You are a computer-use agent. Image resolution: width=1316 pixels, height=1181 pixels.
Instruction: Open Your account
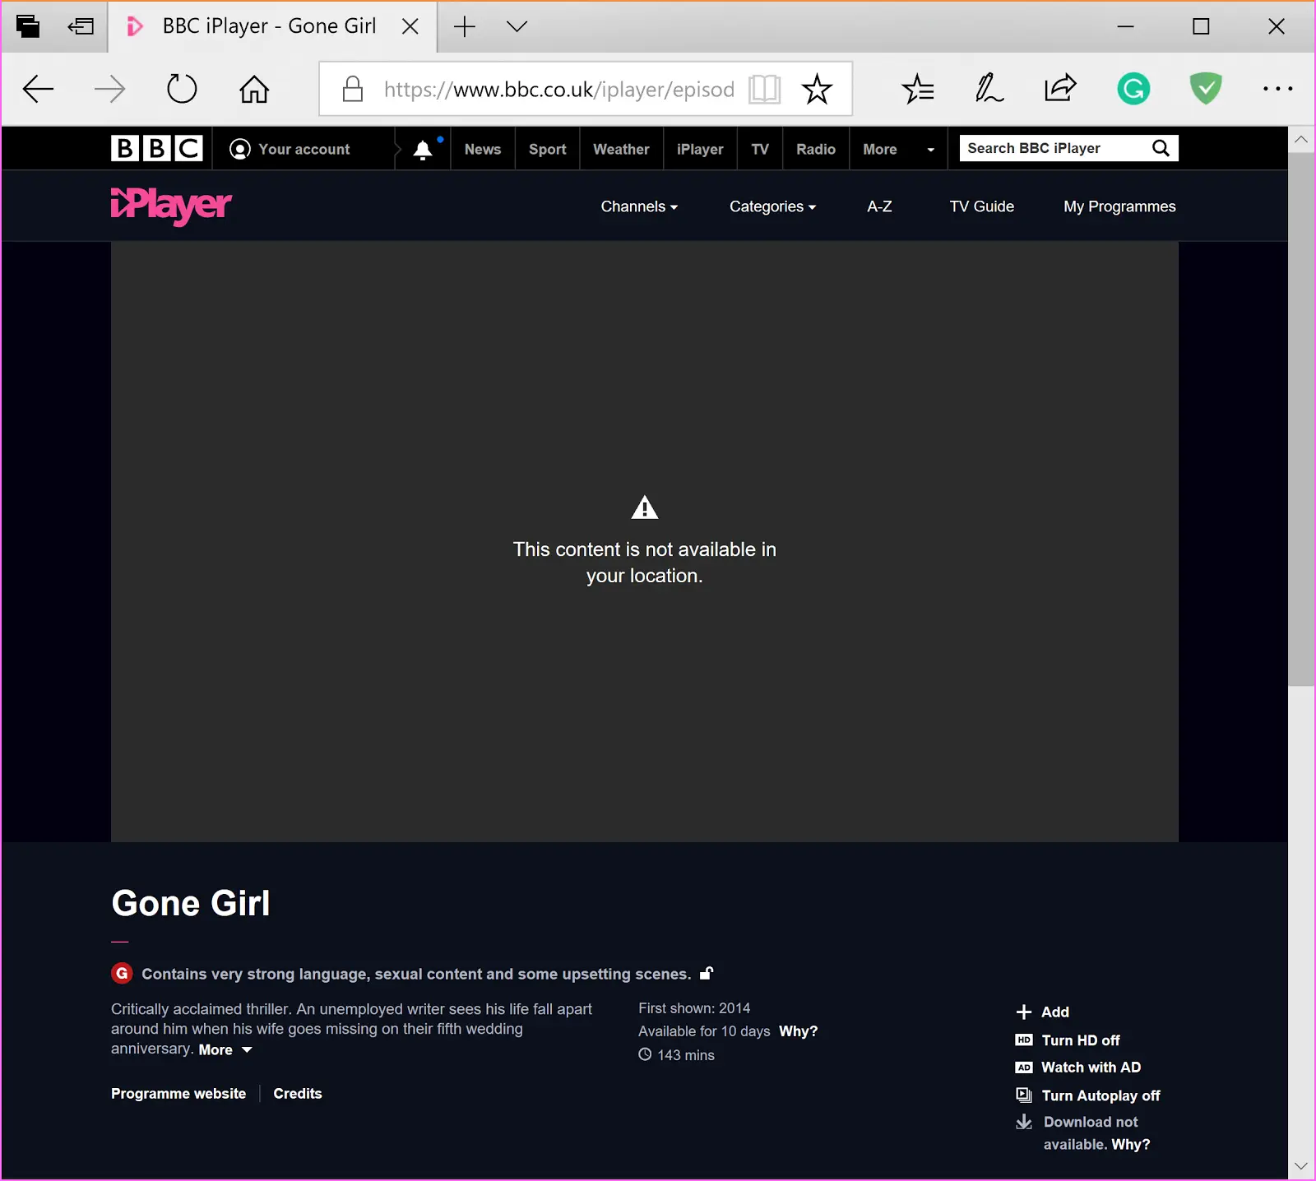coord(290,149)
